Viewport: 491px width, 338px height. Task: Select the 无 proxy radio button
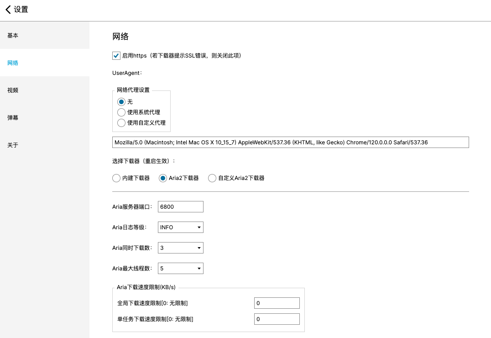pos(121,102)
